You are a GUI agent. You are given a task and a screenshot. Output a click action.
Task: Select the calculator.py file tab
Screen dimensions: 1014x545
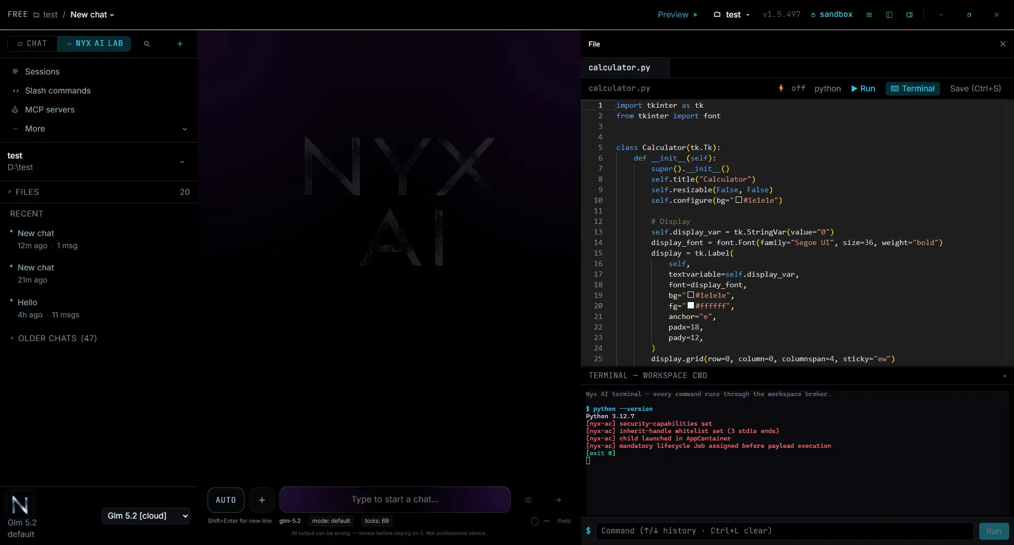point(625,68)
